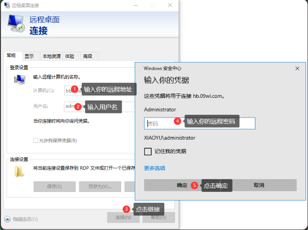This screenshot has width=308, height=230.
Task: Click the 取消 button
Action: [259, 185]
